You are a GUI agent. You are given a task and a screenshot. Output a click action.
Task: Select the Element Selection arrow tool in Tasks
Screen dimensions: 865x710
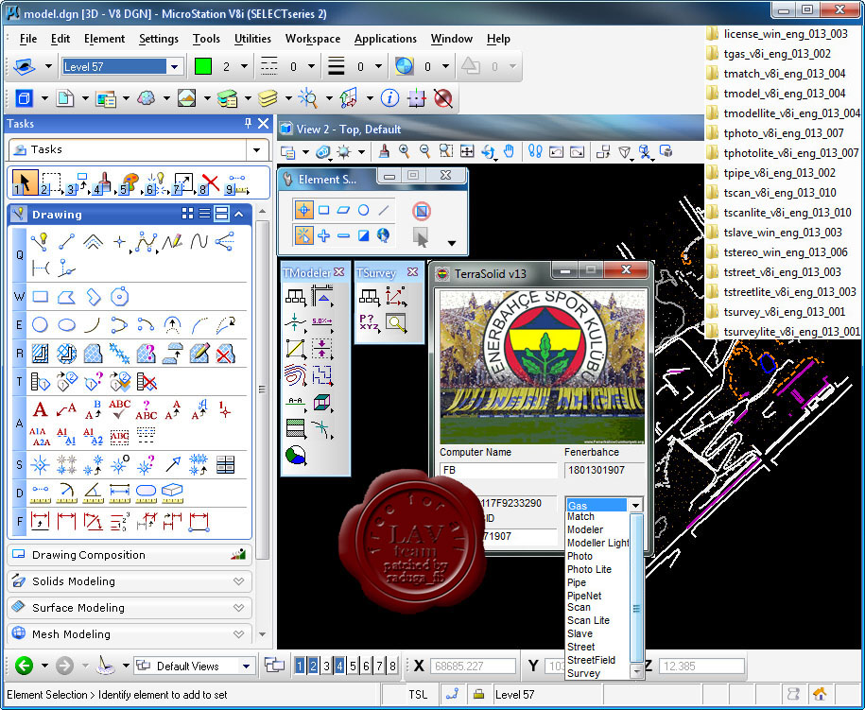point(24,182)
